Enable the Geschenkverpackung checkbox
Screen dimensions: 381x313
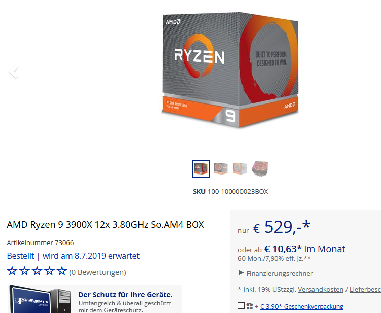click(x=241, y=306)
